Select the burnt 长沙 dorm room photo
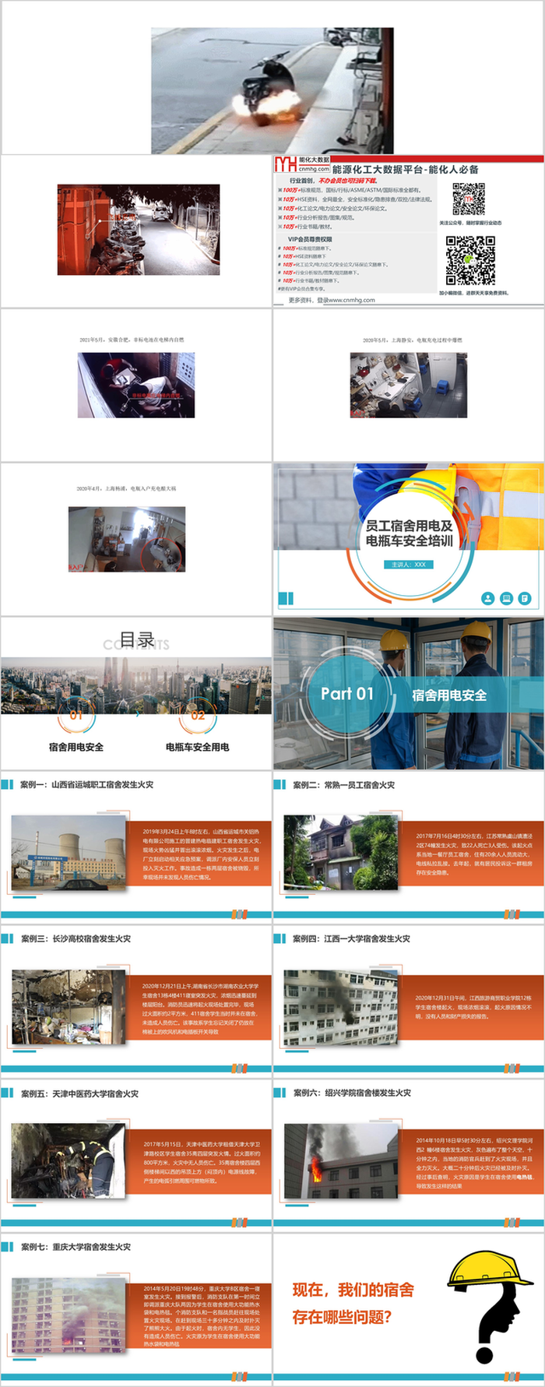The image size is (545, 1387). pos(69,1007)
